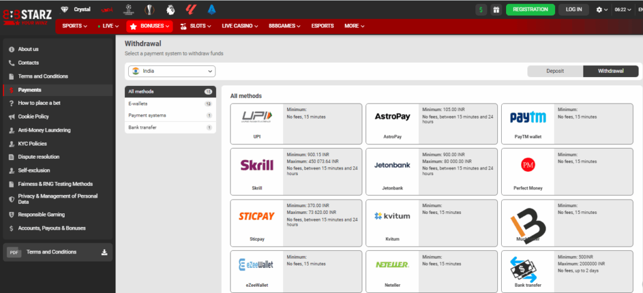Open the La Liga red icon
This screenshot has width=643, height=293.
[x=191, y=9]
